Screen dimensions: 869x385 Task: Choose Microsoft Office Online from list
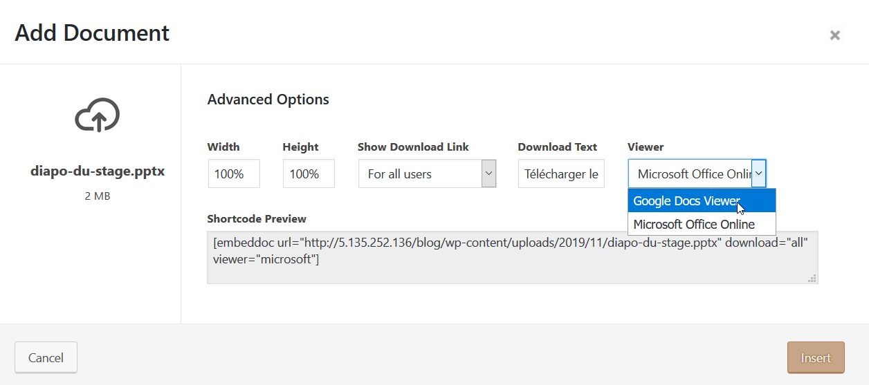click(702, 224)
